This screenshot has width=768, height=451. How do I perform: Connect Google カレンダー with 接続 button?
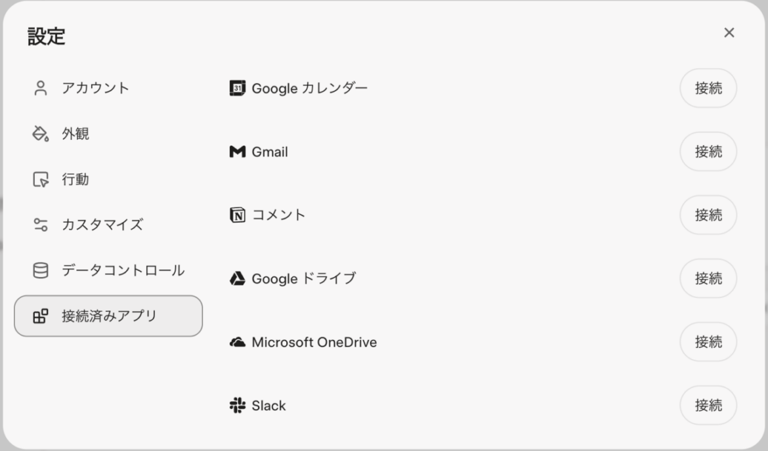pos(708,88)
